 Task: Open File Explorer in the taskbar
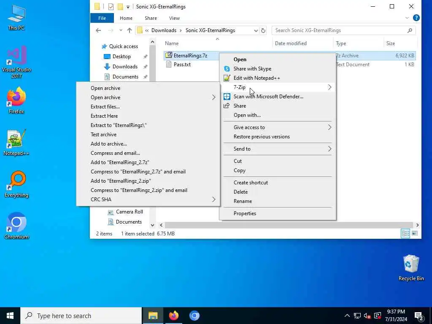153,316
